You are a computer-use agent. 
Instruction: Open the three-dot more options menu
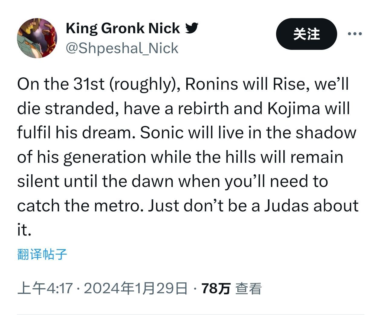(x=355, y=34)
